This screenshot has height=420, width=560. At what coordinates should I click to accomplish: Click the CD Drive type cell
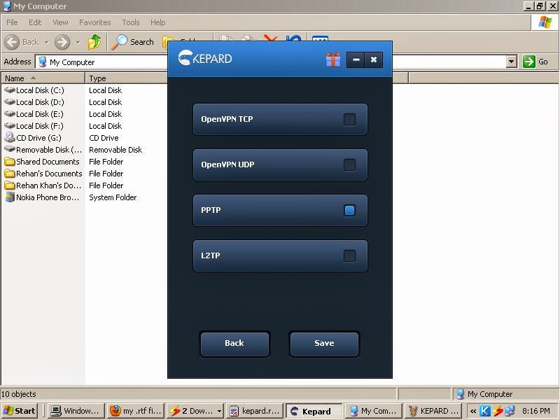tap(104, 138)
